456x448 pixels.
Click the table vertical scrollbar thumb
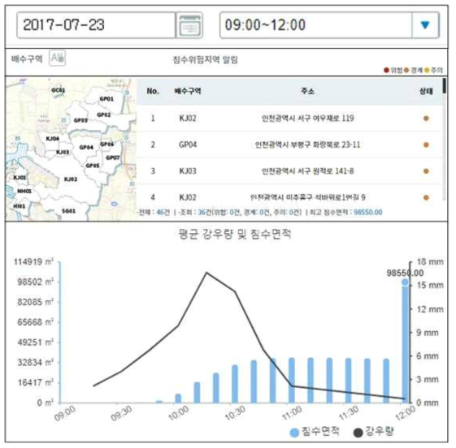(x=444, y=86)
